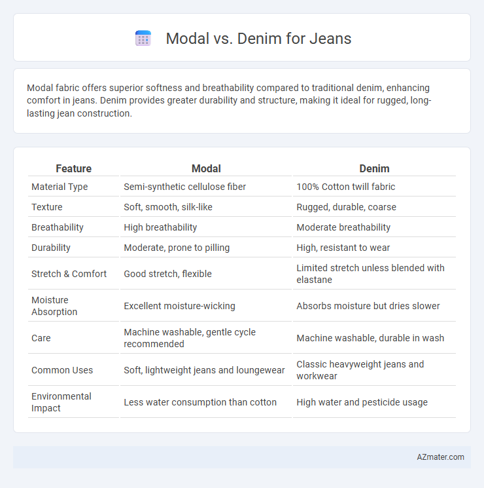Screen dimensions: 484x488
Task: Click 'Moderate breathability' cell
Action: [343, 227]
